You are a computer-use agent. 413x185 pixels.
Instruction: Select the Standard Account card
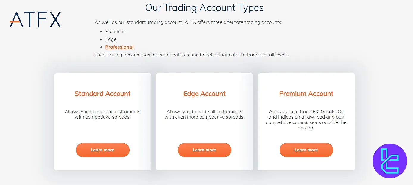click(102, 122)
